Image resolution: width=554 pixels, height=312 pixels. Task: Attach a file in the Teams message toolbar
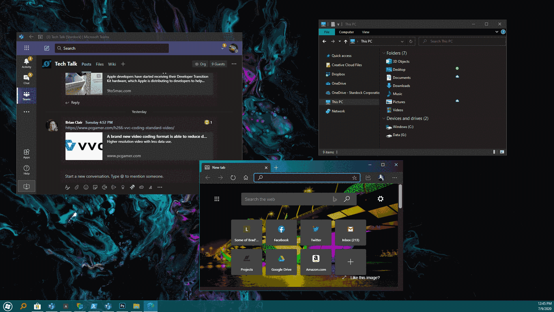[x=77, y=187]
